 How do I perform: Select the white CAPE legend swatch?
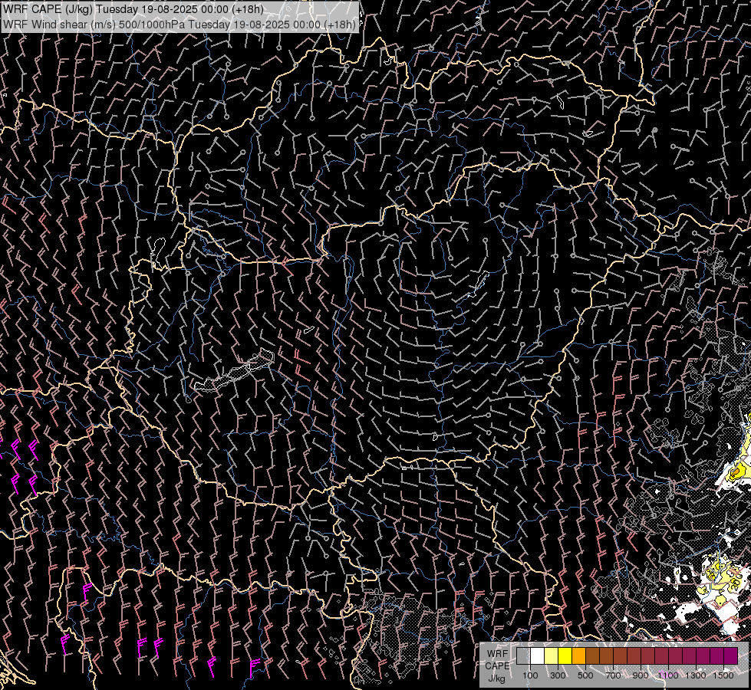538,655
